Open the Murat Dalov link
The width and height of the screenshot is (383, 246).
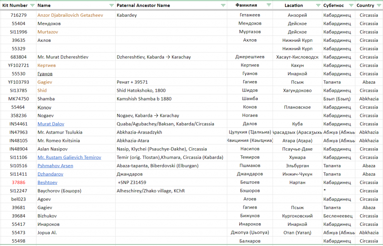(x=50, y=124)
